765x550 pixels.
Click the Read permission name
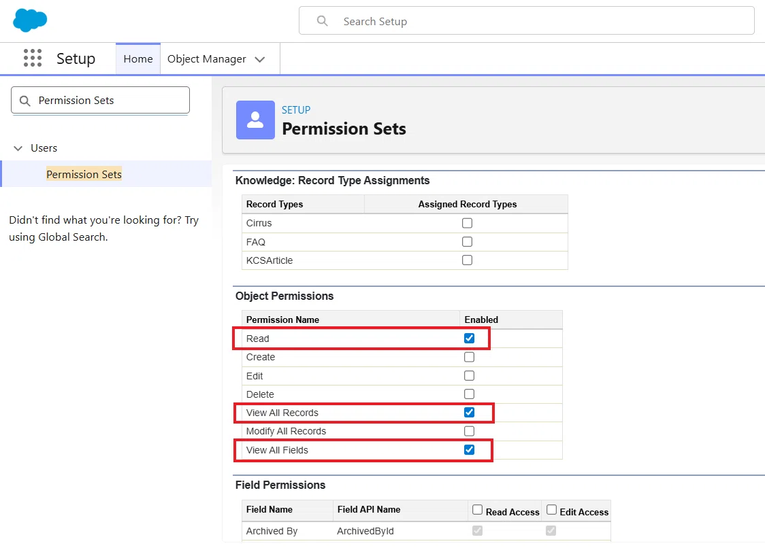tap(257, 339)
